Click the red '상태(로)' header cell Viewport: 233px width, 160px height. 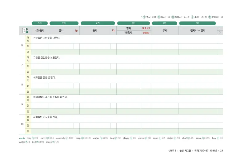[x=146, y=33]
